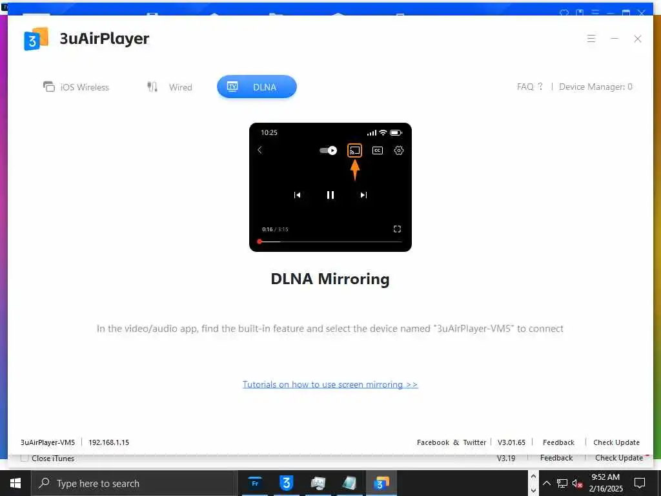Close the 3uAirPlayer window
Viewport: 661px width, 496px height.
(x=638, y=39)
